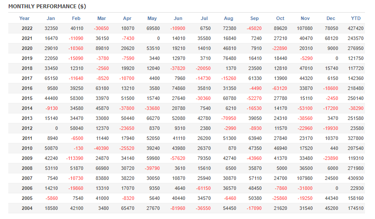The image size is (375, 219).
Task: Click the 2014 YTD value -38290
Action: coord(356,109)
